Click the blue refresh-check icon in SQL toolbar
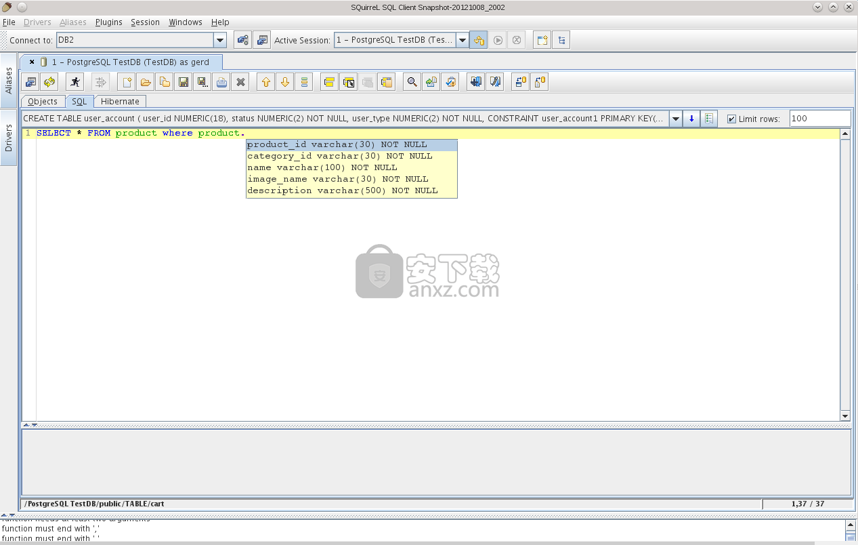858x545 pixels. click(x=450, y=82)
